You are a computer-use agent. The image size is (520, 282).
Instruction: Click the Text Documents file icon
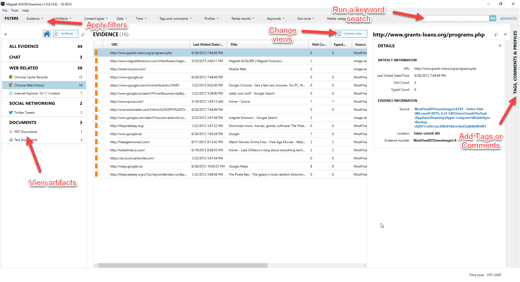[x=11, y=140]
